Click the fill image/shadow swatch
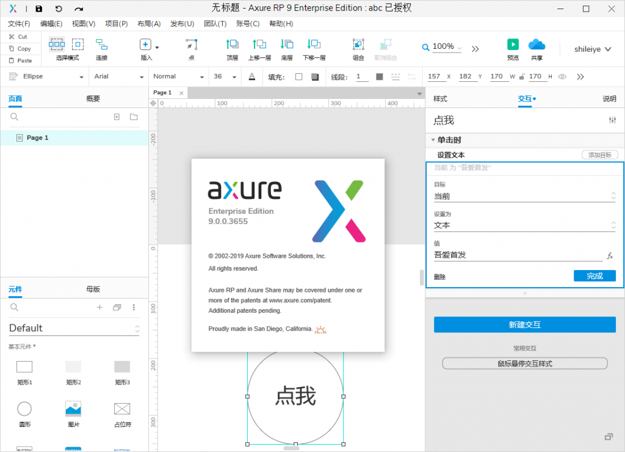The width and height of the screenshot is (625, 452). coord(315,76)
